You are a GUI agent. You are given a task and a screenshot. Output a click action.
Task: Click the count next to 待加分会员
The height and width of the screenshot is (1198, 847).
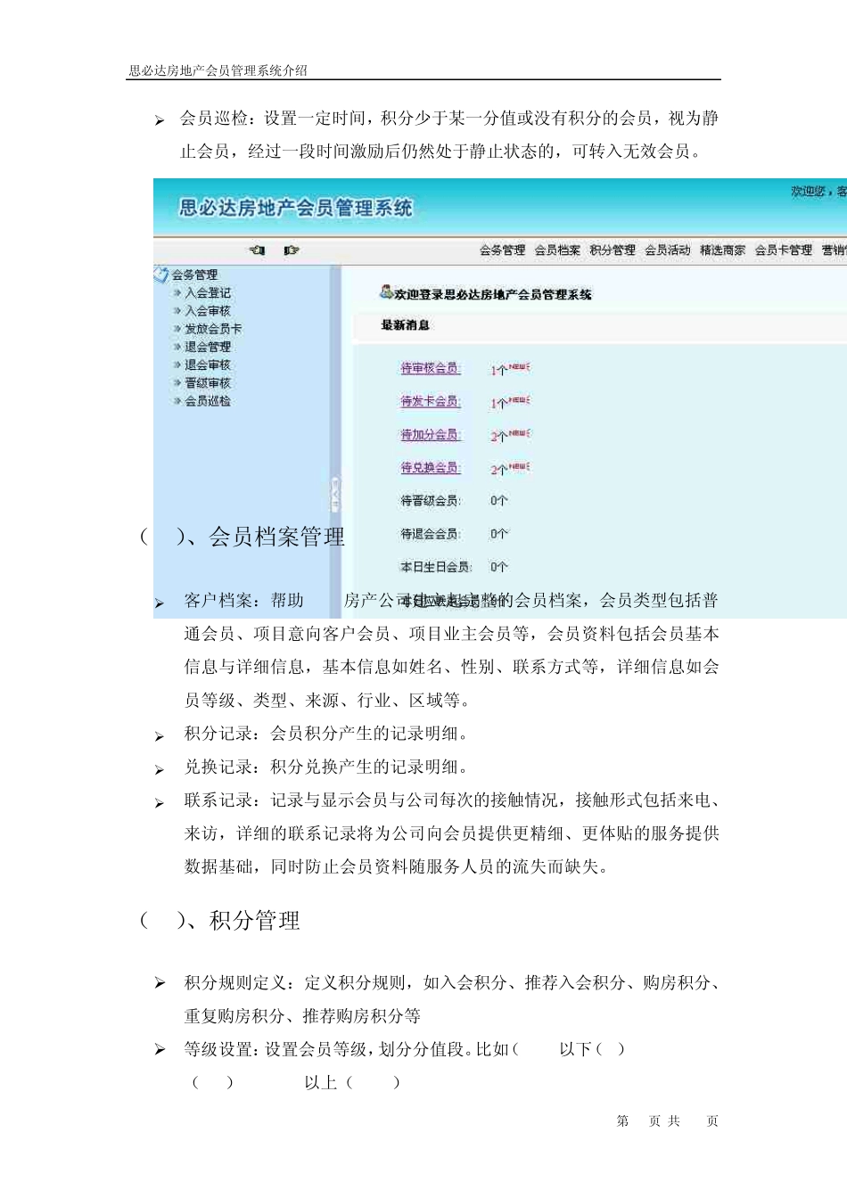tap(498, 436)
